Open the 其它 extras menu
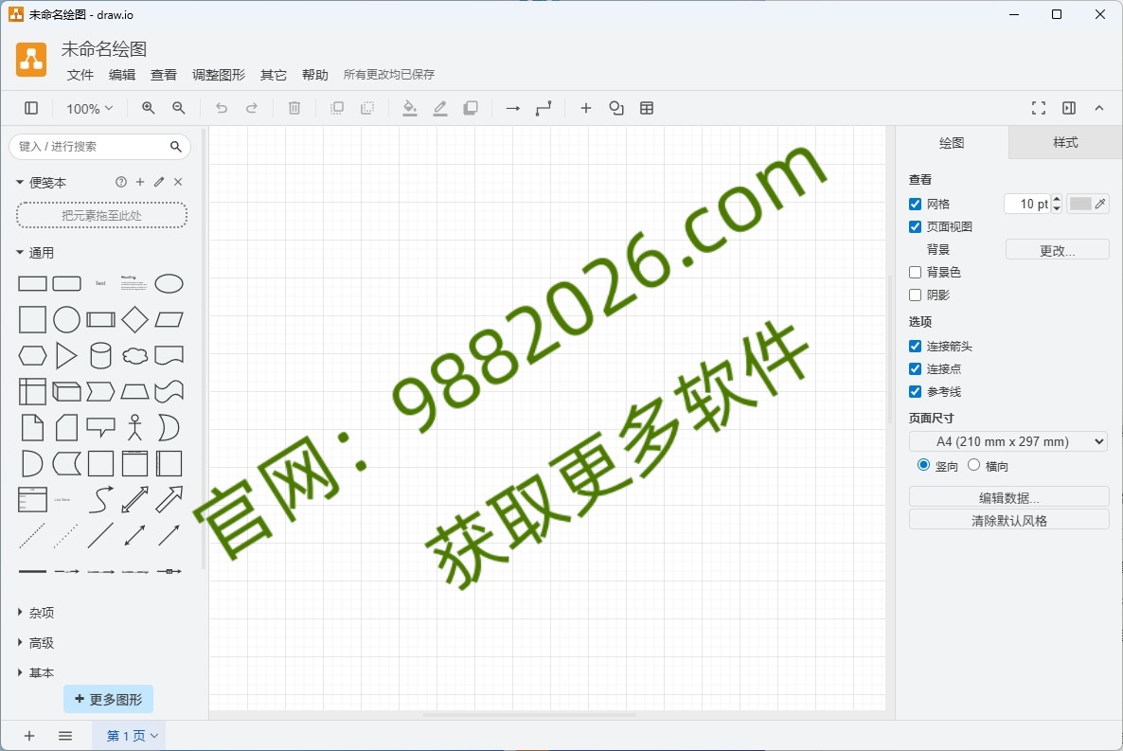 click(x=273, y=75)
